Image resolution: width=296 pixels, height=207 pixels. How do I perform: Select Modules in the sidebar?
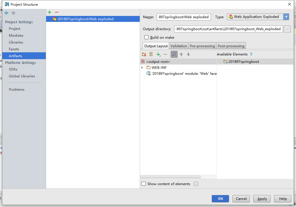tap(16, 36)
